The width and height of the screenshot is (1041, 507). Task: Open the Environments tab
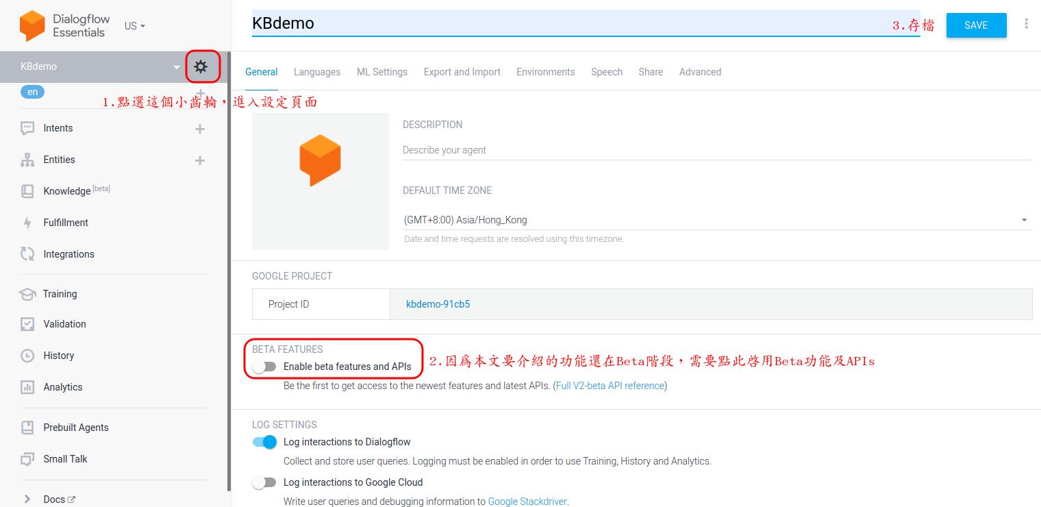click(x=546, y=72)
